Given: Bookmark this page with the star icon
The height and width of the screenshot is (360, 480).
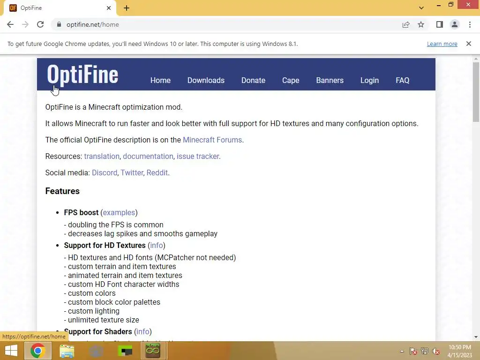Looking at the screenshot, I should tap(421, 24).
